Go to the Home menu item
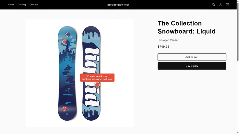This screenshot has width=239, height=134. click(x=11, y=4)
